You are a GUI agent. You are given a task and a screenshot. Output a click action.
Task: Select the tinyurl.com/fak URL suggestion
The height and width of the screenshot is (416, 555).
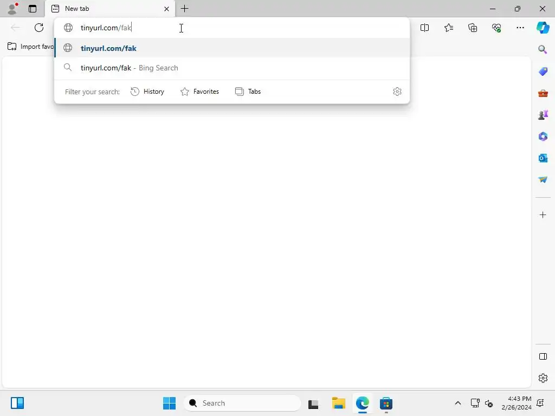(232, 48)
